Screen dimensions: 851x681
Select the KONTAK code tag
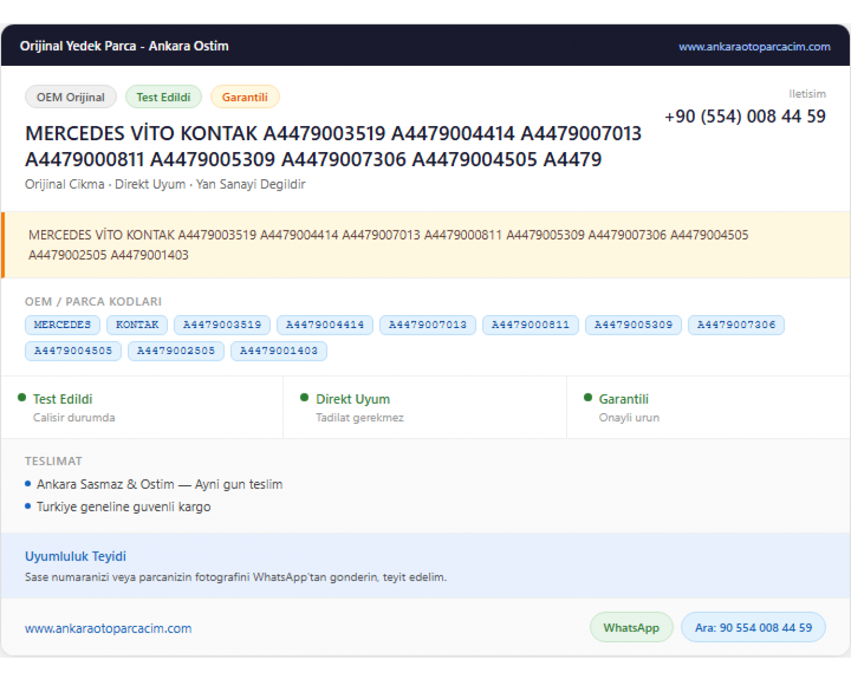coord(137,325)
